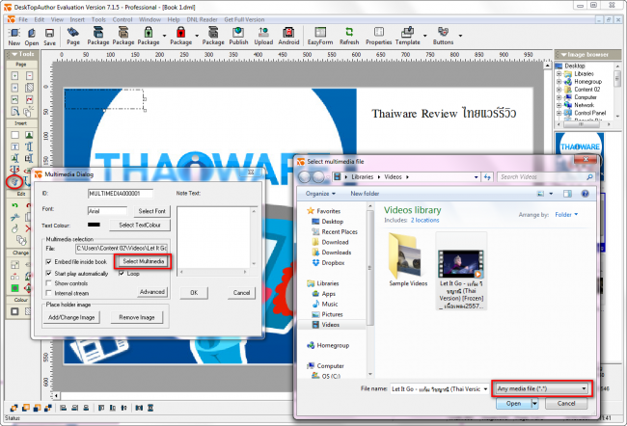
Task: Toggle the preview pane icon in file dialog
Action: coord(567,194)
